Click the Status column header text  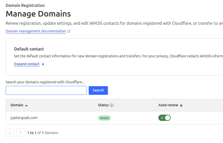103,105
